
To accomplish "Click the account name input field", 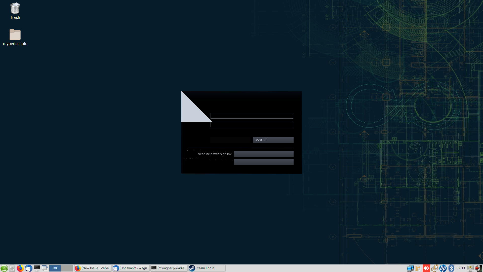I will click(x=252, y=116).
